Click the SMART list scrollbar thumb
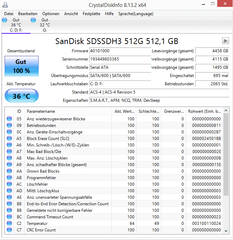Image resolution: width=233 pixels, height=240 pixels. 226,154
